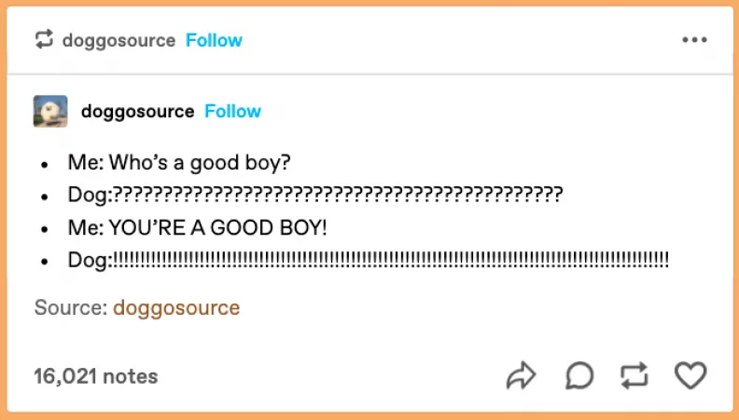Open the reply speech bubble icon
The width and height of the screenshot is (739, 420).
pyautogui.click(x=579, y=375)
